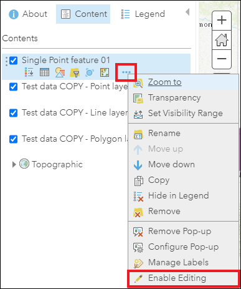
Task: Open the Show Table icon
Action: coord(44,72)
